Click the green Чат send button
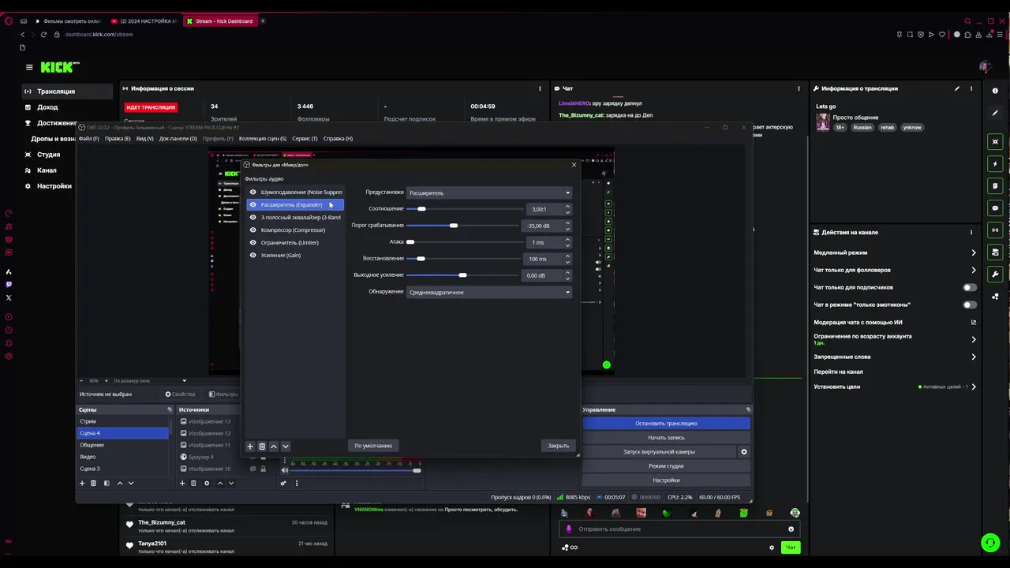This screenshot has width=1010, height=568. click(x=790, y=547)
